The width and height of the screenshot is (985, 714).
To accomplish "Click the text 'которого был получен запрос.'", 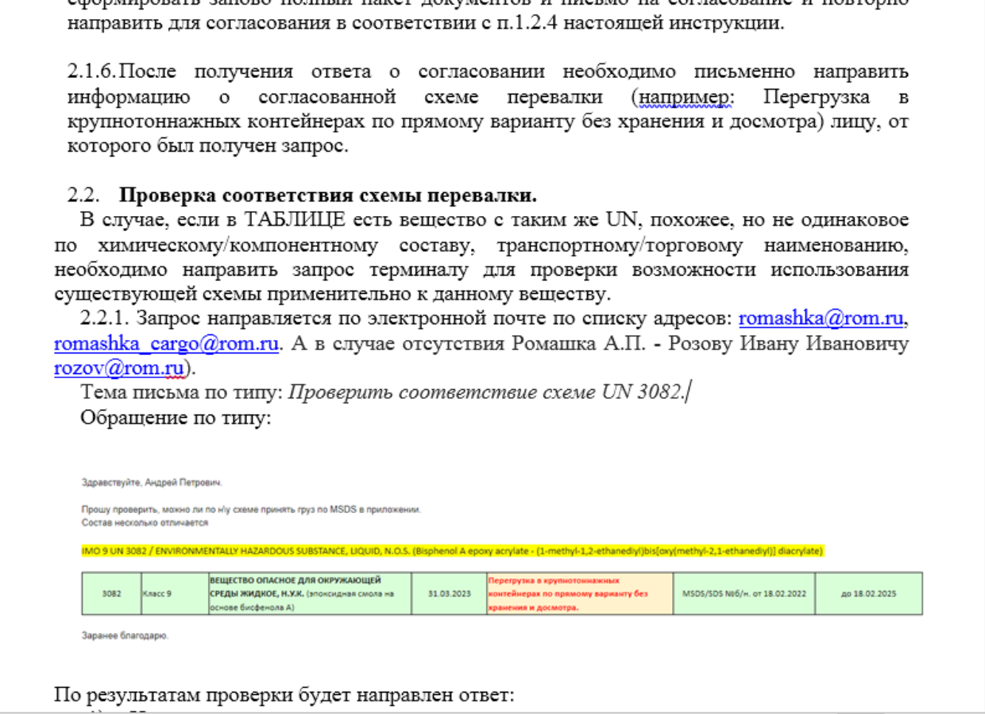I will coord(208,146).
